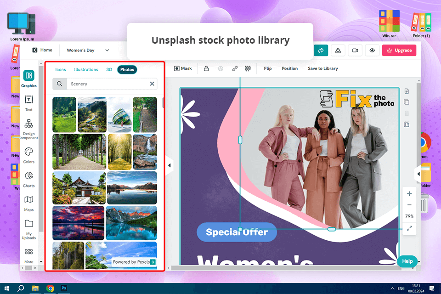Viewport: 441px width, 294px height.
Task: Click the 79% zoom level
Action: click(x=409, y=216)
